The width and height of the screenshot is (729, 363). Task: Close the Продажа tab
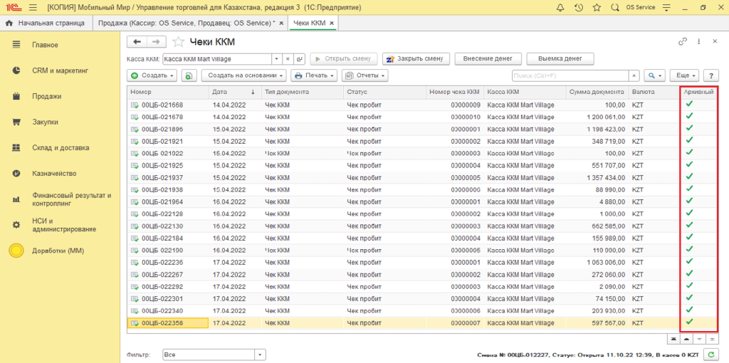tap(281, 23)
